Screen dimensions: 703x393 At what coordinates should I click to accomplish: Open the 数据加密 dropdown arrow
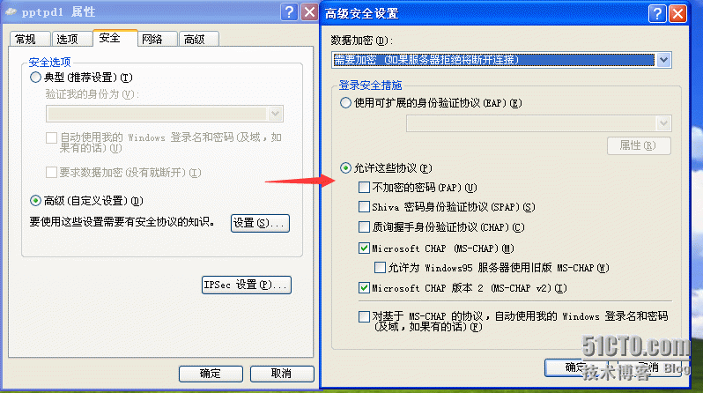pyautogui.click(x=663, y=60)
